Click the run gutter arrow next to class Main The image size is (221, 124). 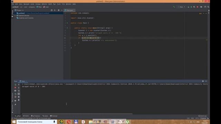click(67, 23)
